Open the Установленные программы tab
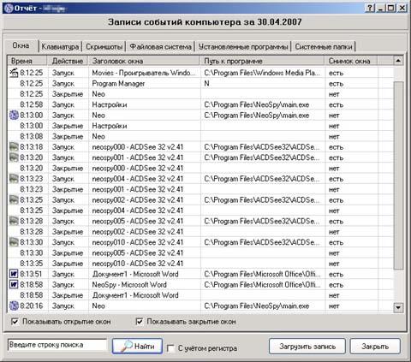The height and width of the screenshot is (362, 411). click(x=243, y=47)
